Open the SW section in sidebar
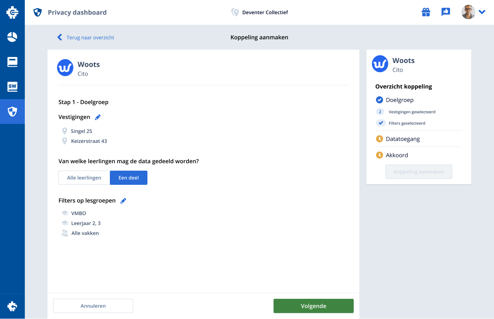The image size is (494, 319). 12,87
